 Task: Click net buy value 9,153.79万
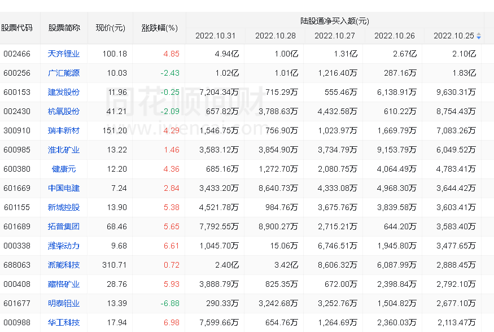click(x=397, y=150)
